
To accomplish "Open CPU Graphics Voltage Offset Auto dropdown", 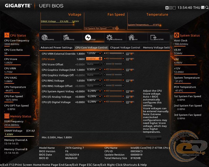I will (x=94, y=75).
